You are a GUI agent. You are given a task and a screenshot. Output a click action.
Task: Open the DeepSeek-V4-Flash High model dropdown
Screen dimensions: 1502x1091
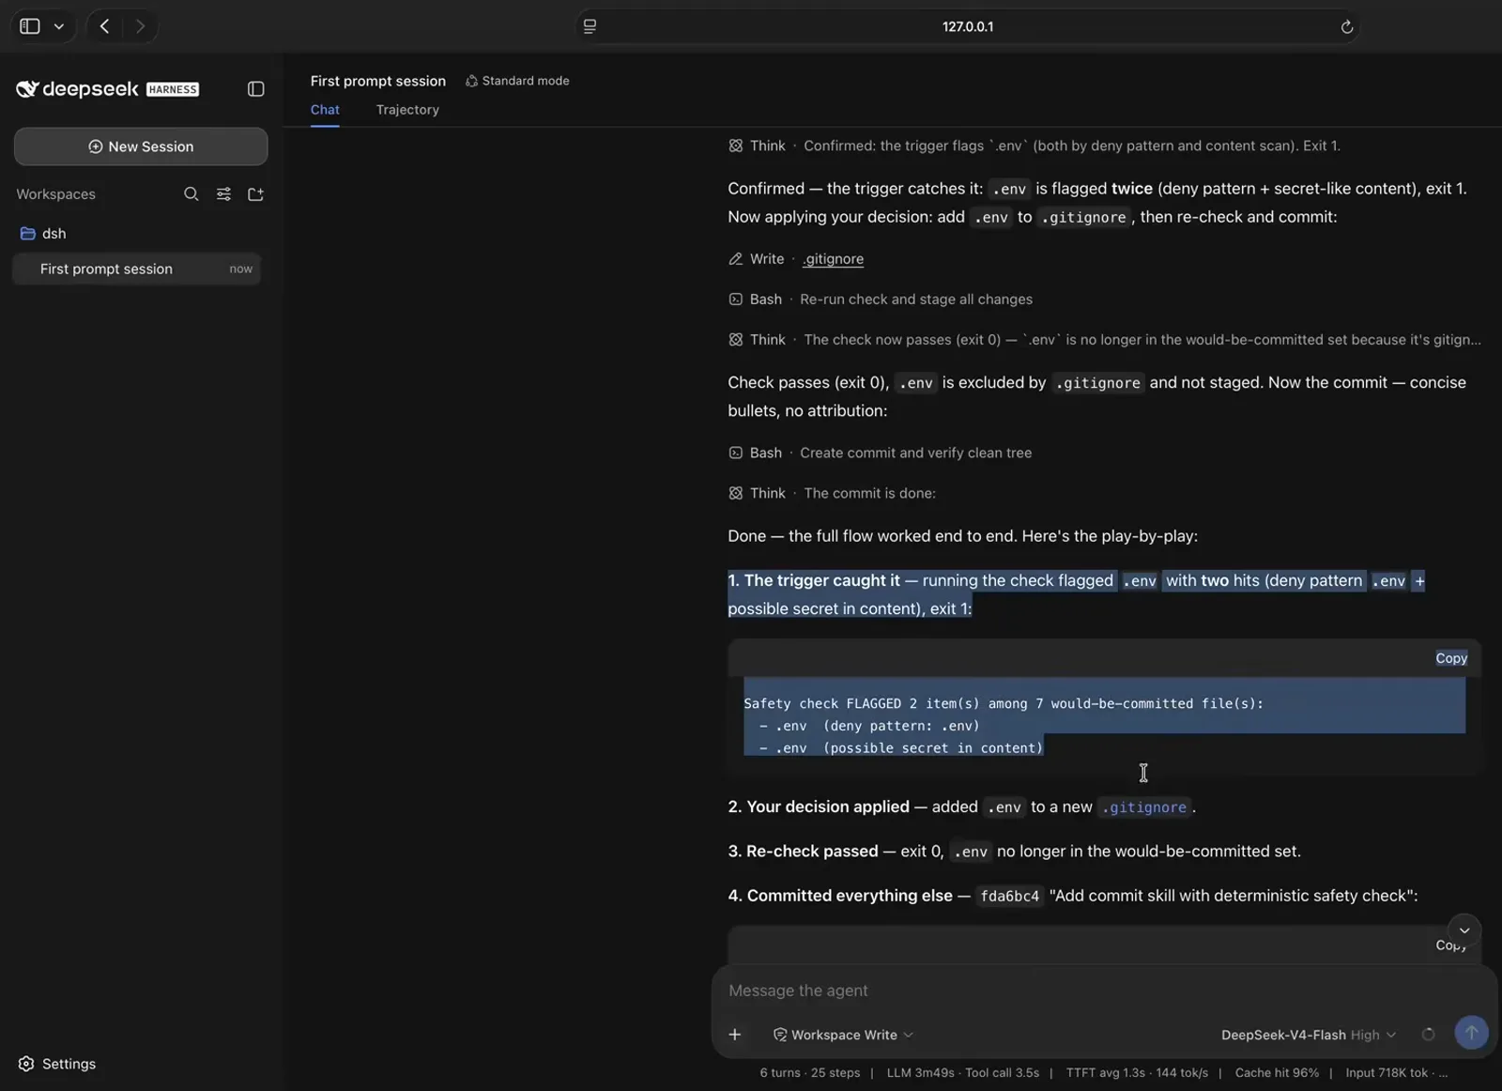pyautogui.click(x=1308, y=1035)
